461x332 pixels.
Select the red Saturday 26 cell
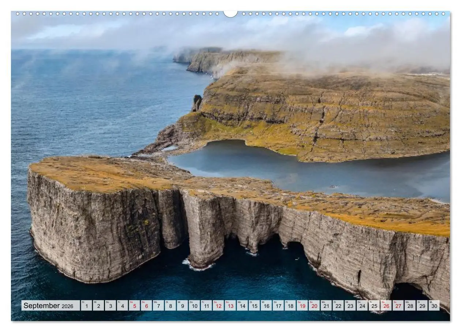click(386, 306)
